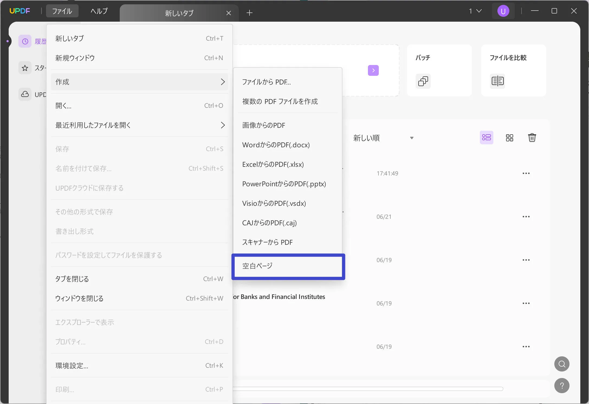Click the purple user avatar U
This screenshot has width=589, height=404.
tap(503, 11)
